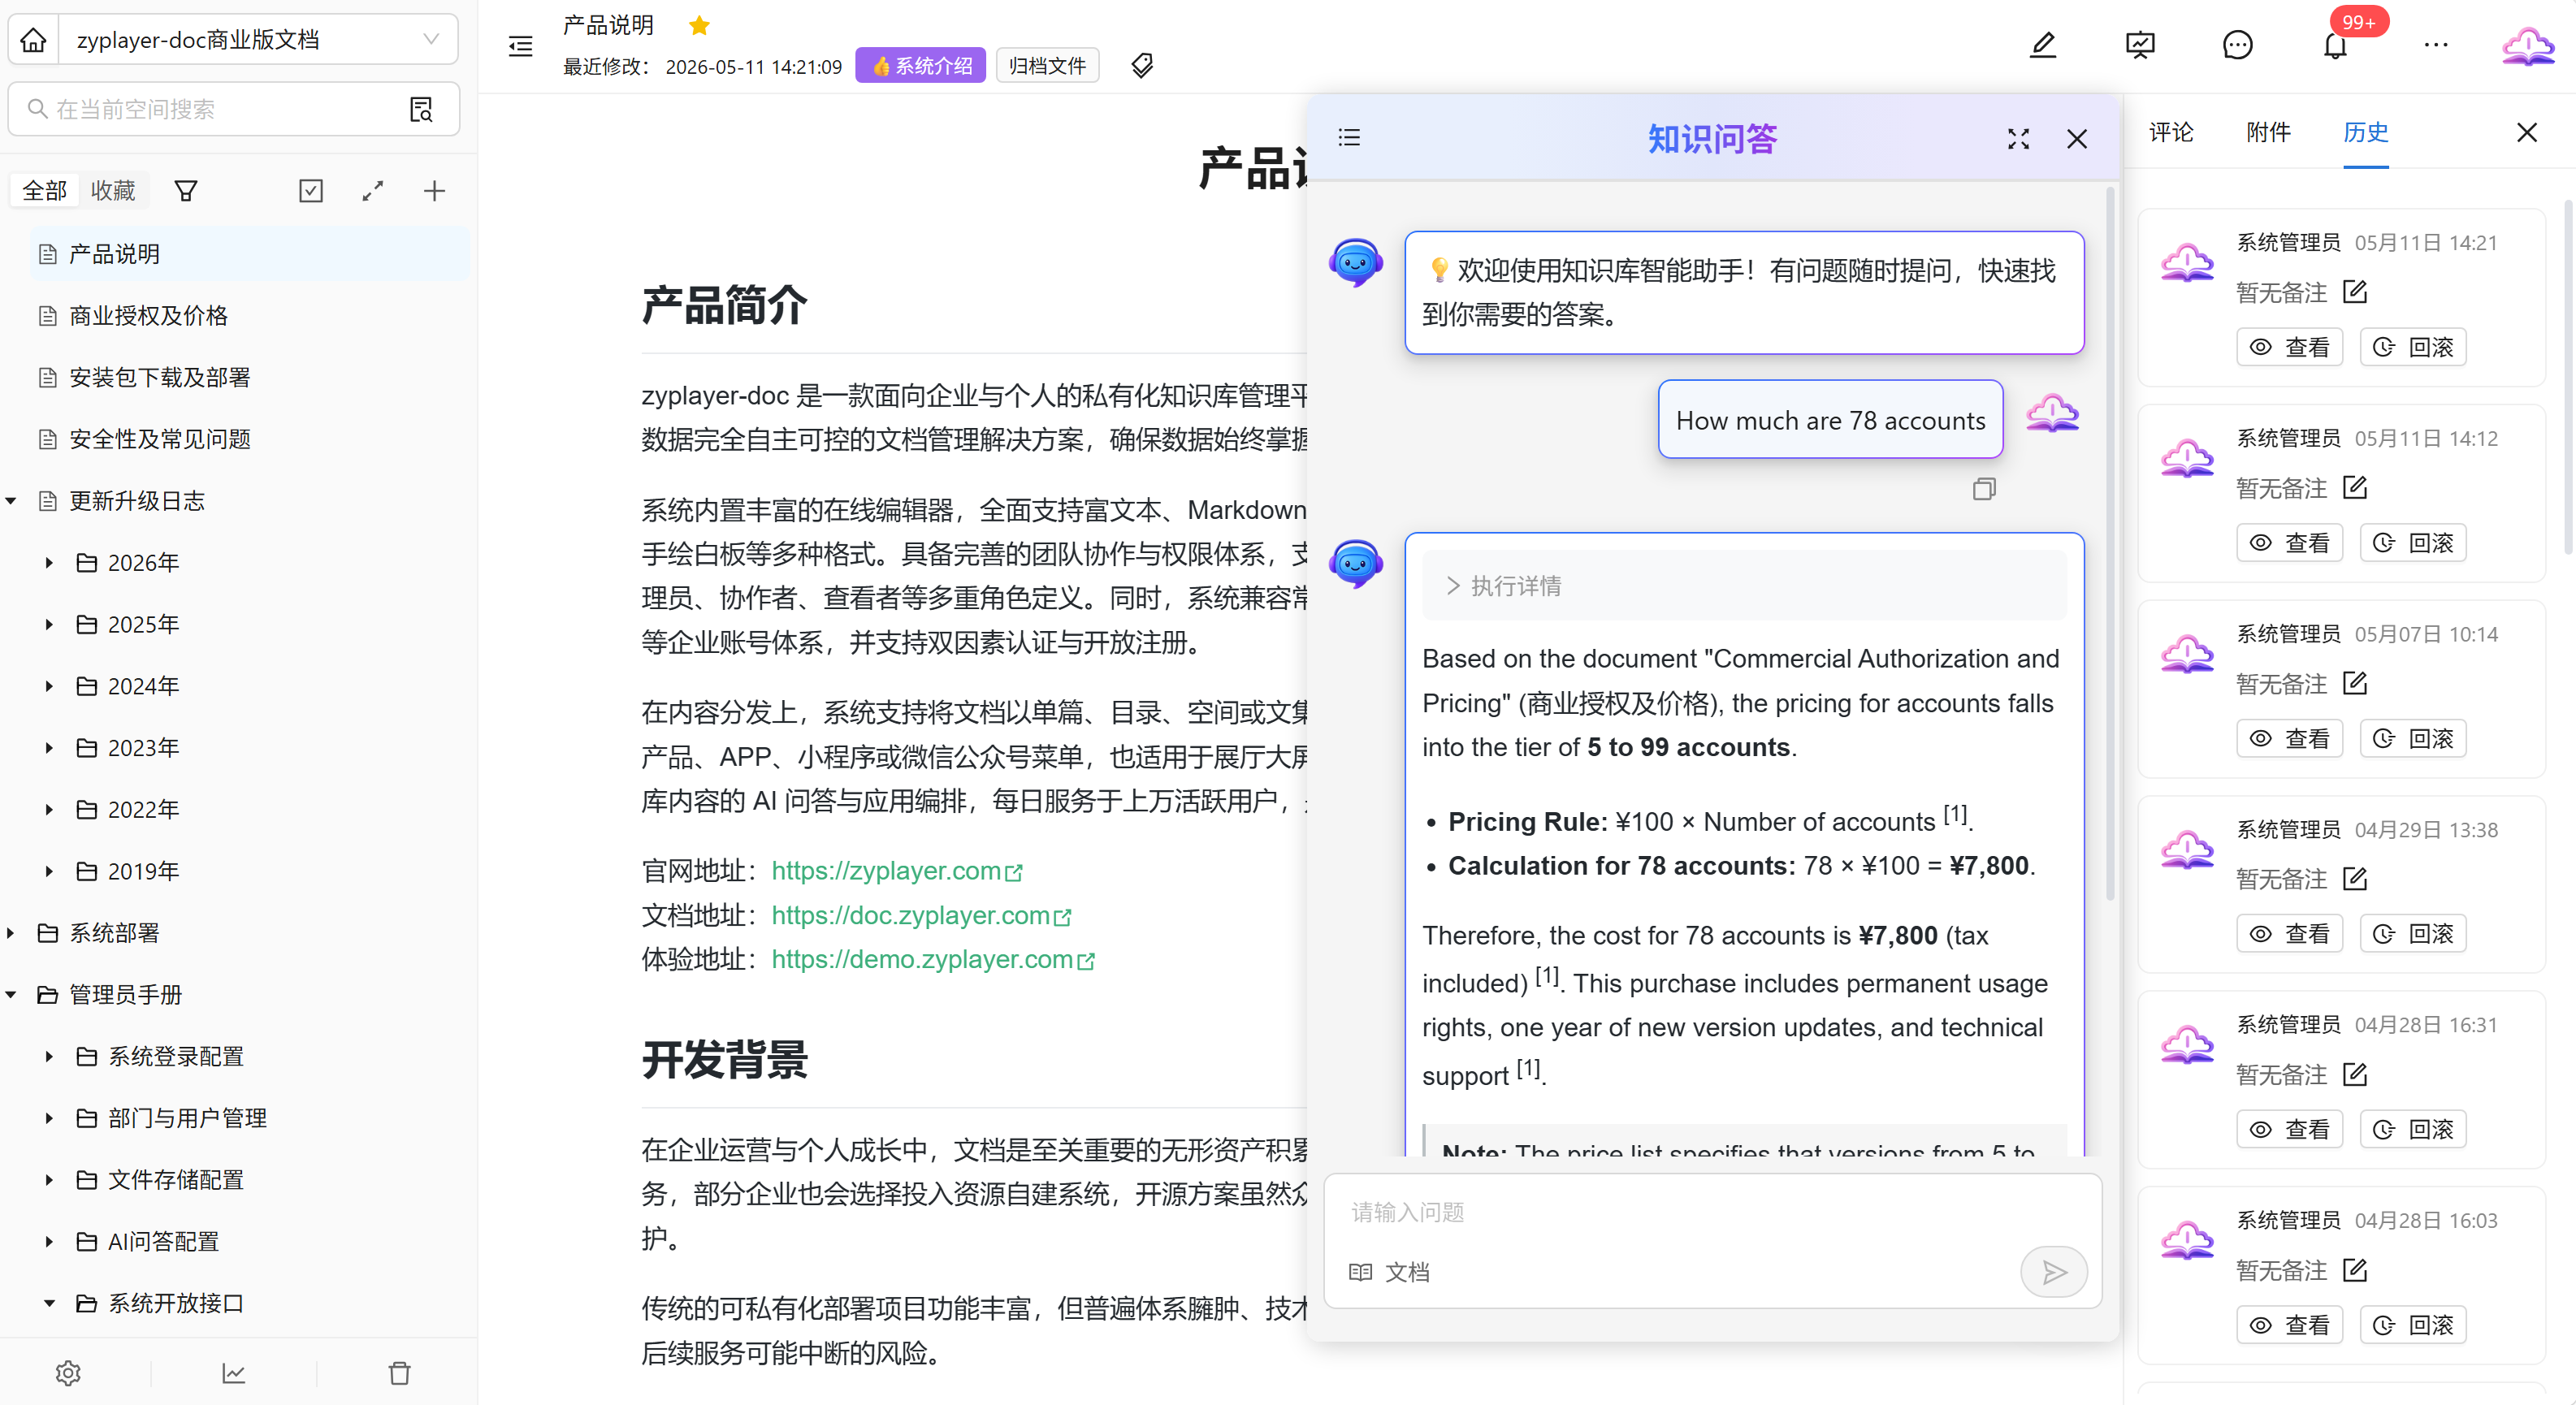Start presentation mode with the screen icon

[x=2140, y=45]
